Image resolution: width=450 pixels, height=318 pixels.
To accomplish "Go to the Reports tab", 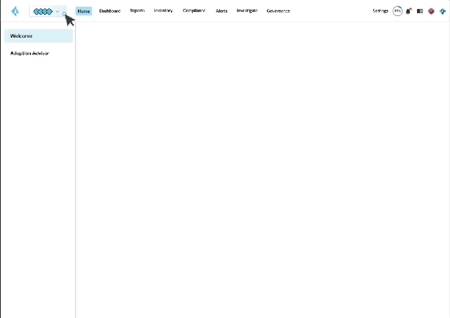I will pos(137,11).
